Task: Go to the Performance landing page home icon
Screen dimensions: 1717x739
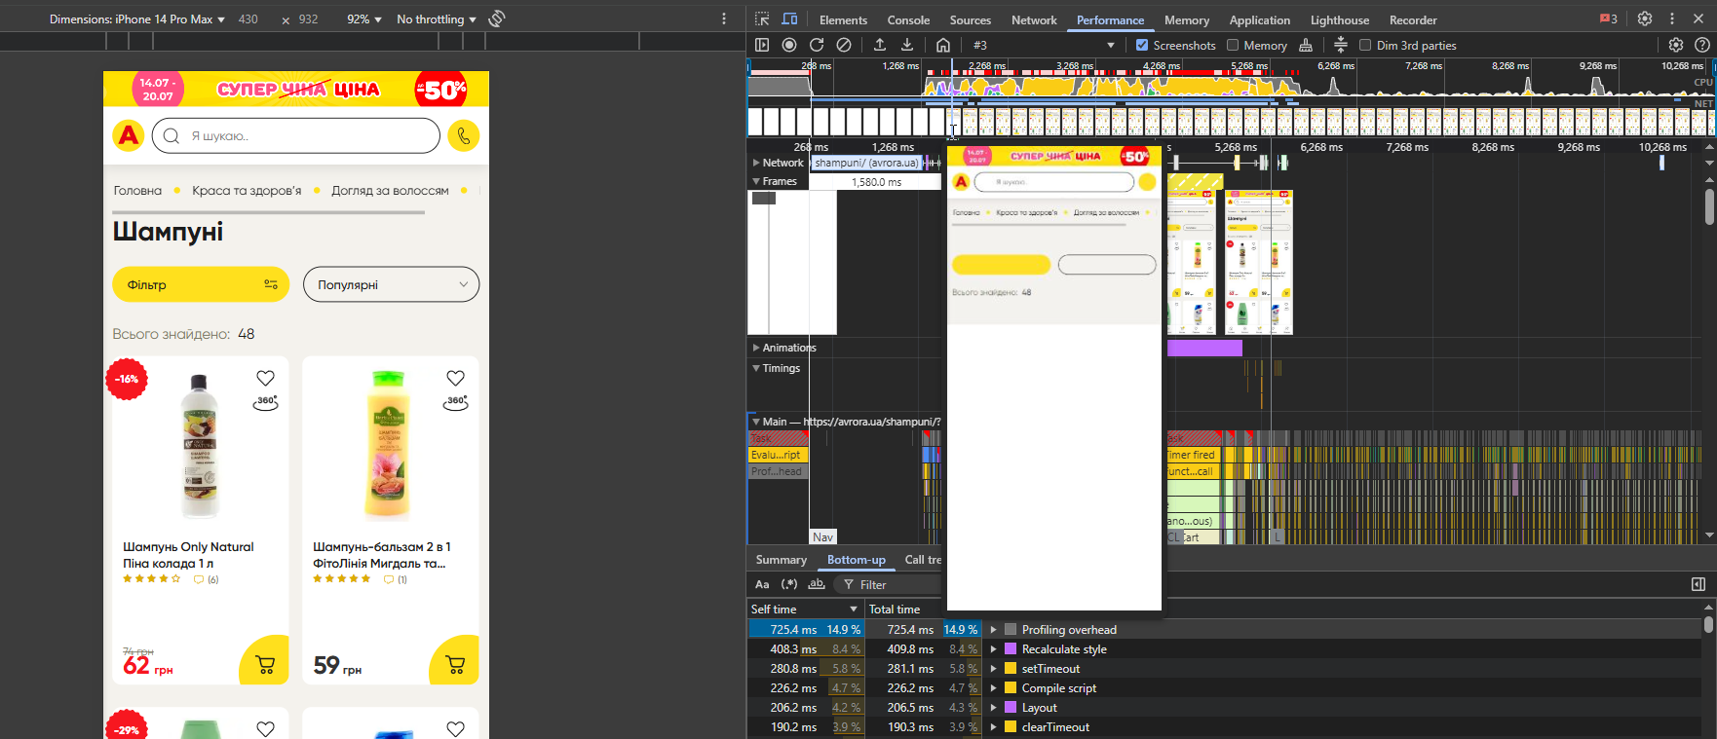Action: (x=943, y=45)
